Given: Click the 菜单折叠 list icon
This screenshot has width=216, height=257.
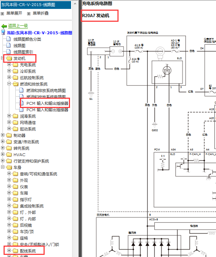Looking at the screenshot, I should 29,14.
